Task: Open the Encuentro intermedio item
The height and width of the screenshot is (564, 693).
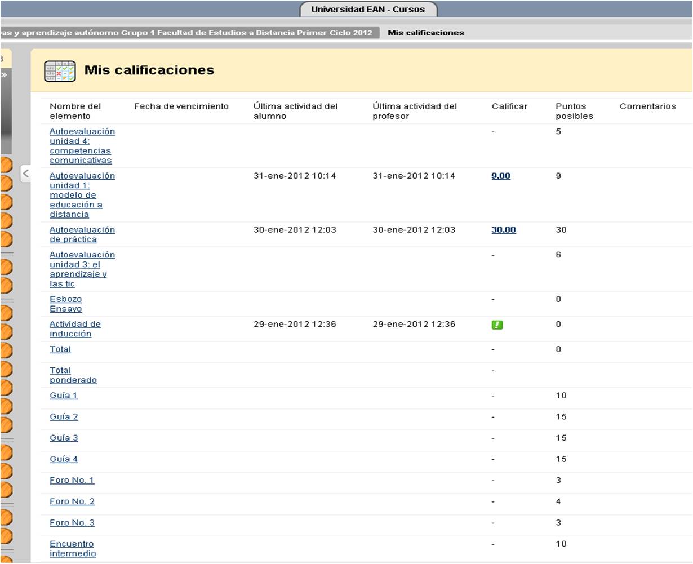Action: (72, 549)
